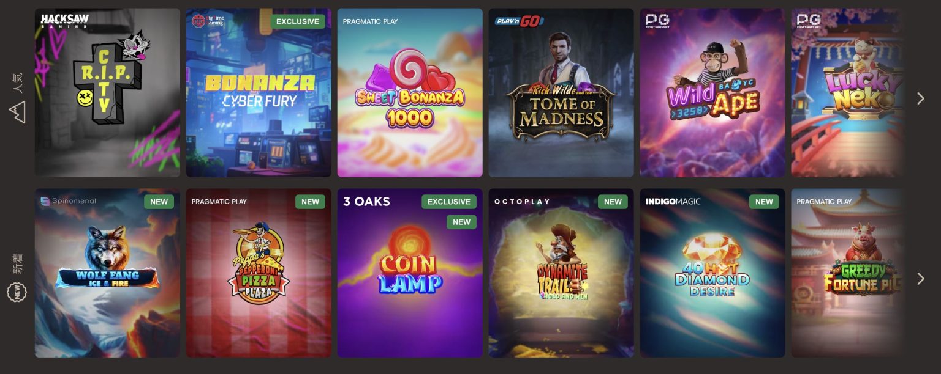Click the NEW badge category icon
The image size is (941, 374).
17,292
